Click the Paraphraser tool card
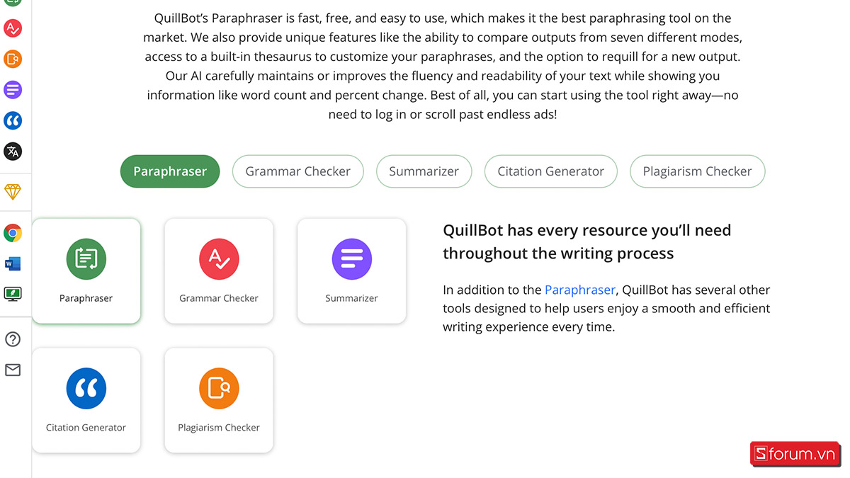850x478 pixels. pyautogui.click(x=86, y=271)
